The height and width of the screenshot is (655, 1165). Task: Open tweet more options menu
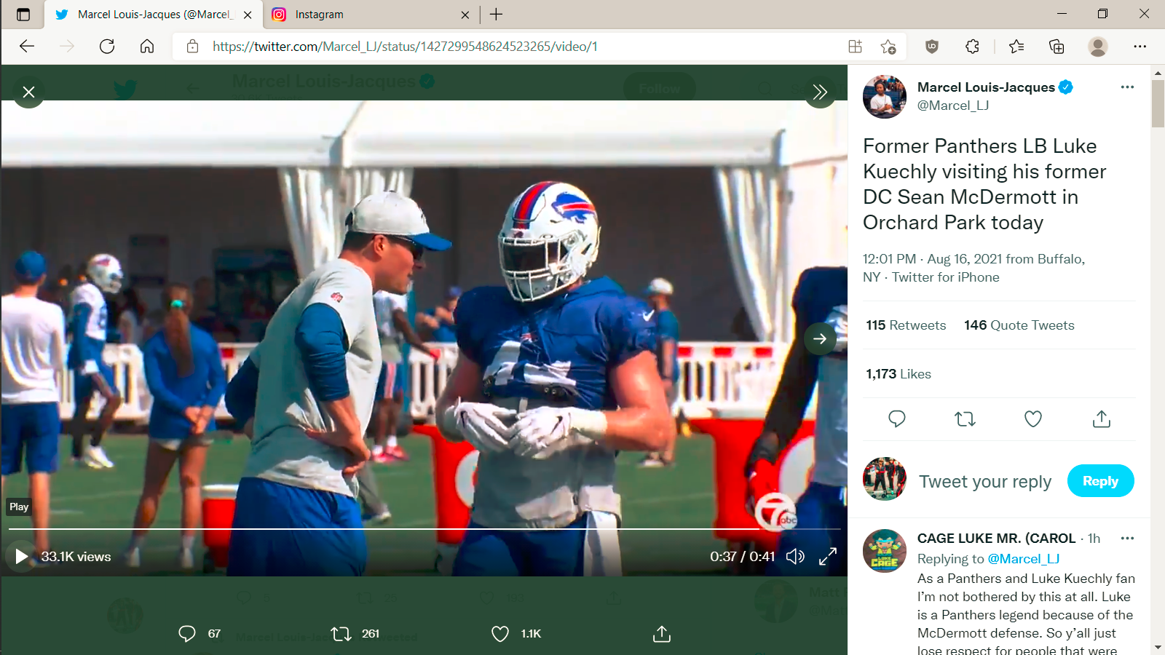[x=1127, y=87]
